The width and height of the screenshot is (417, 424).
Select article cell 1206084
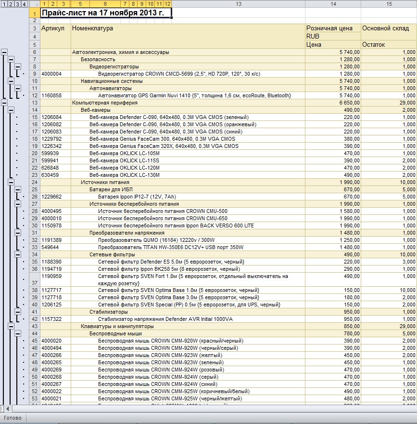coord(55,117)
